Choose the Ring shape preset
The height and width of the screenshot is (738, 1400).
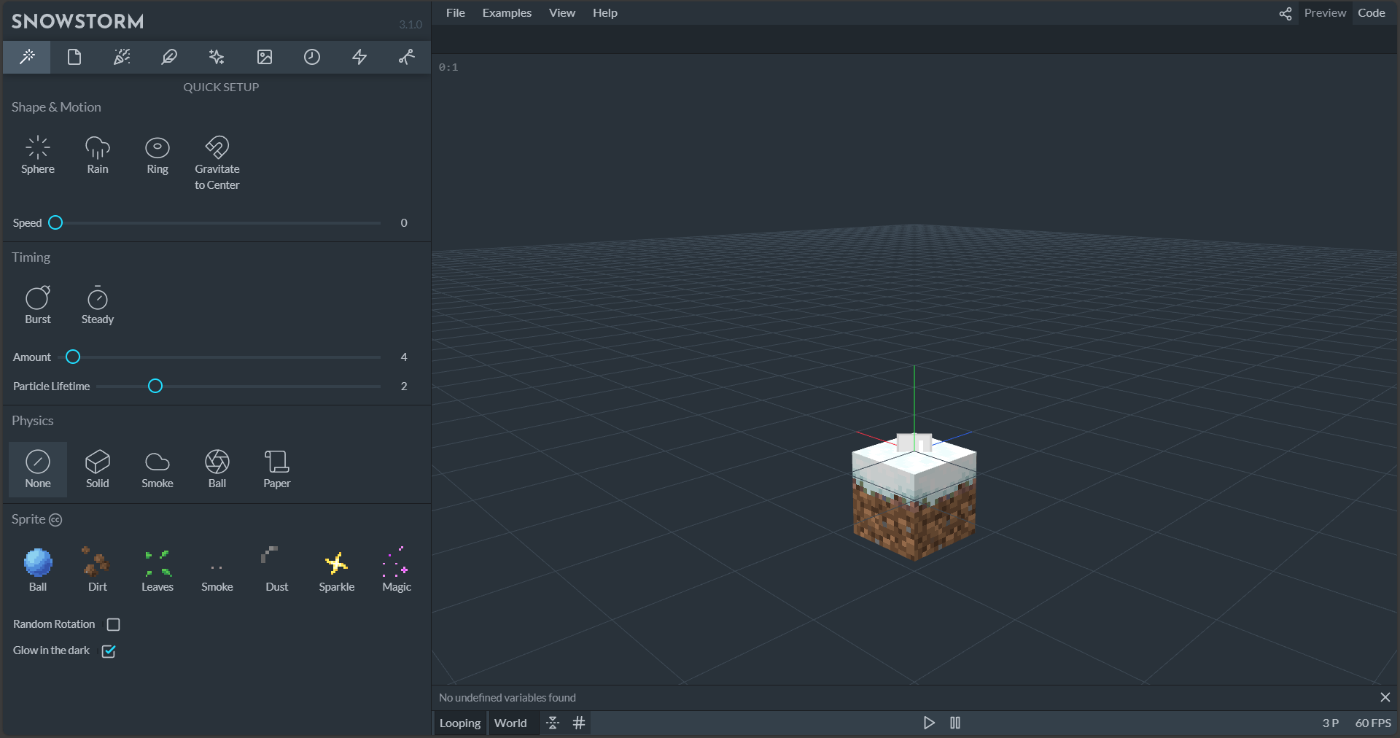coord(157,156)
